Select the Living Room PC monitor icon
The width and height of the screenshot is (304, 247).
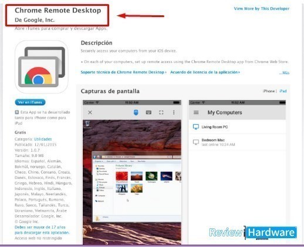(196, 127)
